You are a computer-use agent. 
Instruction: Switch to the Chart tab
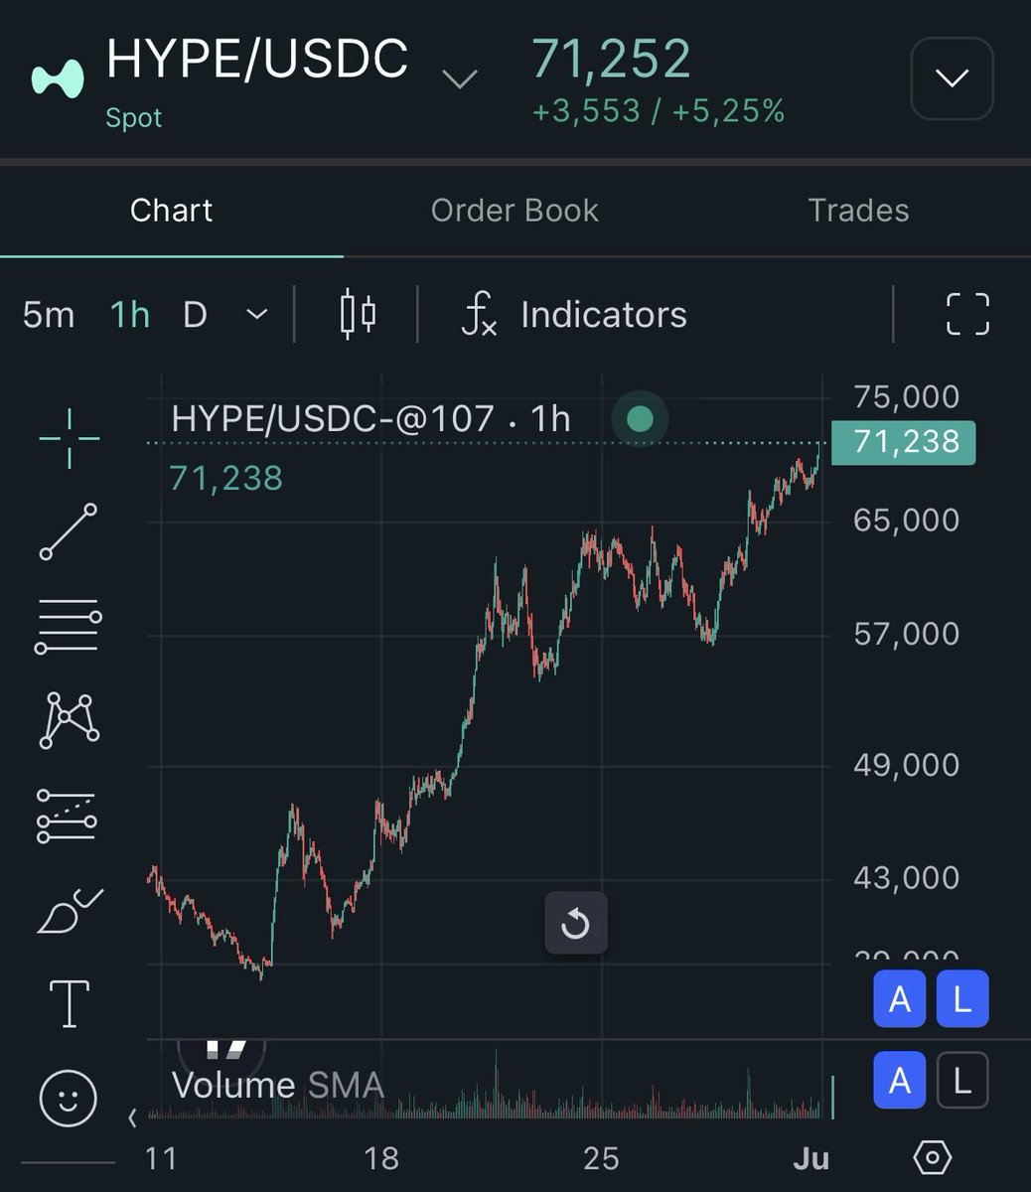pos(171,211)
